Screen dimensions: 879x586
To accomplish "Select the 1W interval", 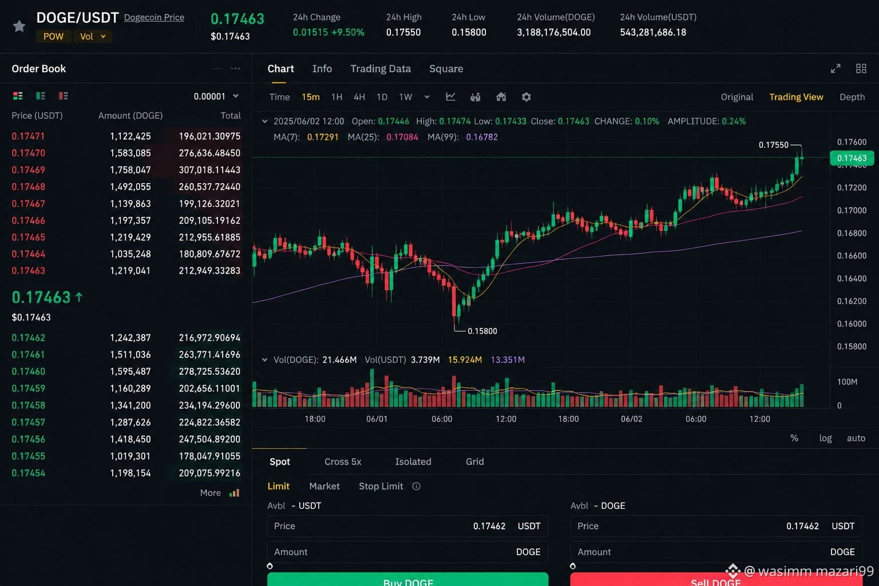I will (x=406, y=97).
